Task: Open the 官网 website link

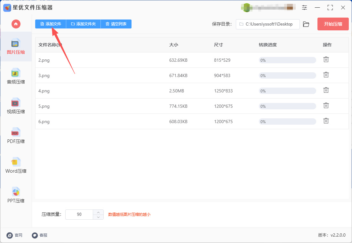Action: [x=15, y=235]
